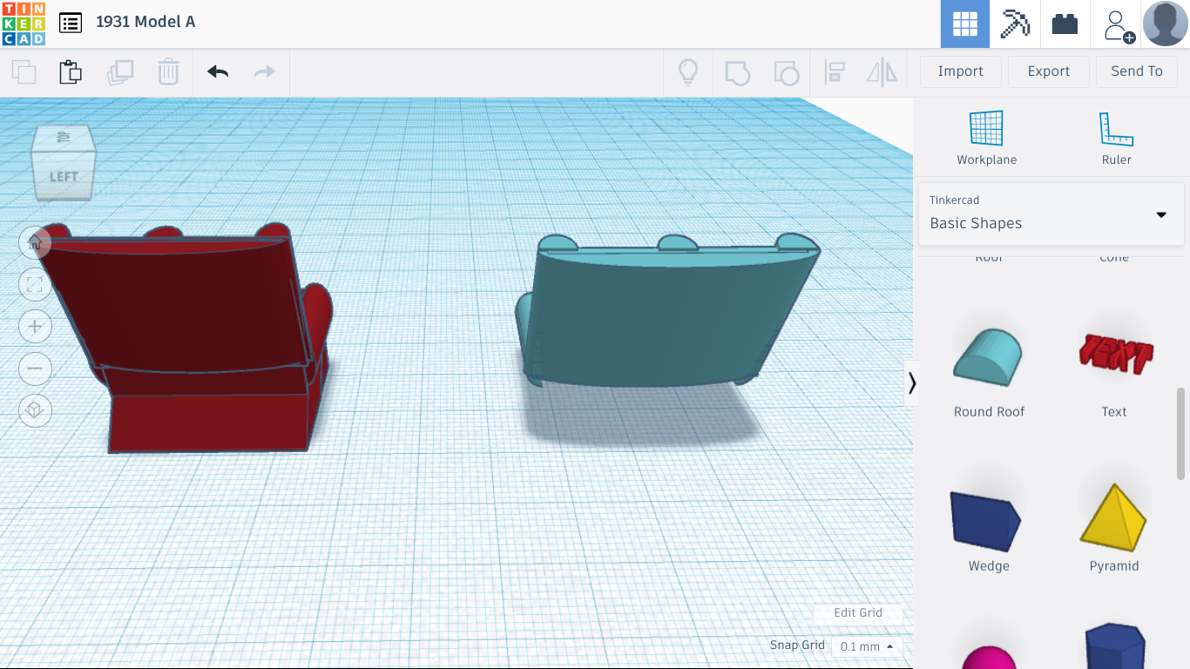Click the Mirror flip icon
Image resolution: width=1190 pixels, height=669 pixels.
click(882, 72)
